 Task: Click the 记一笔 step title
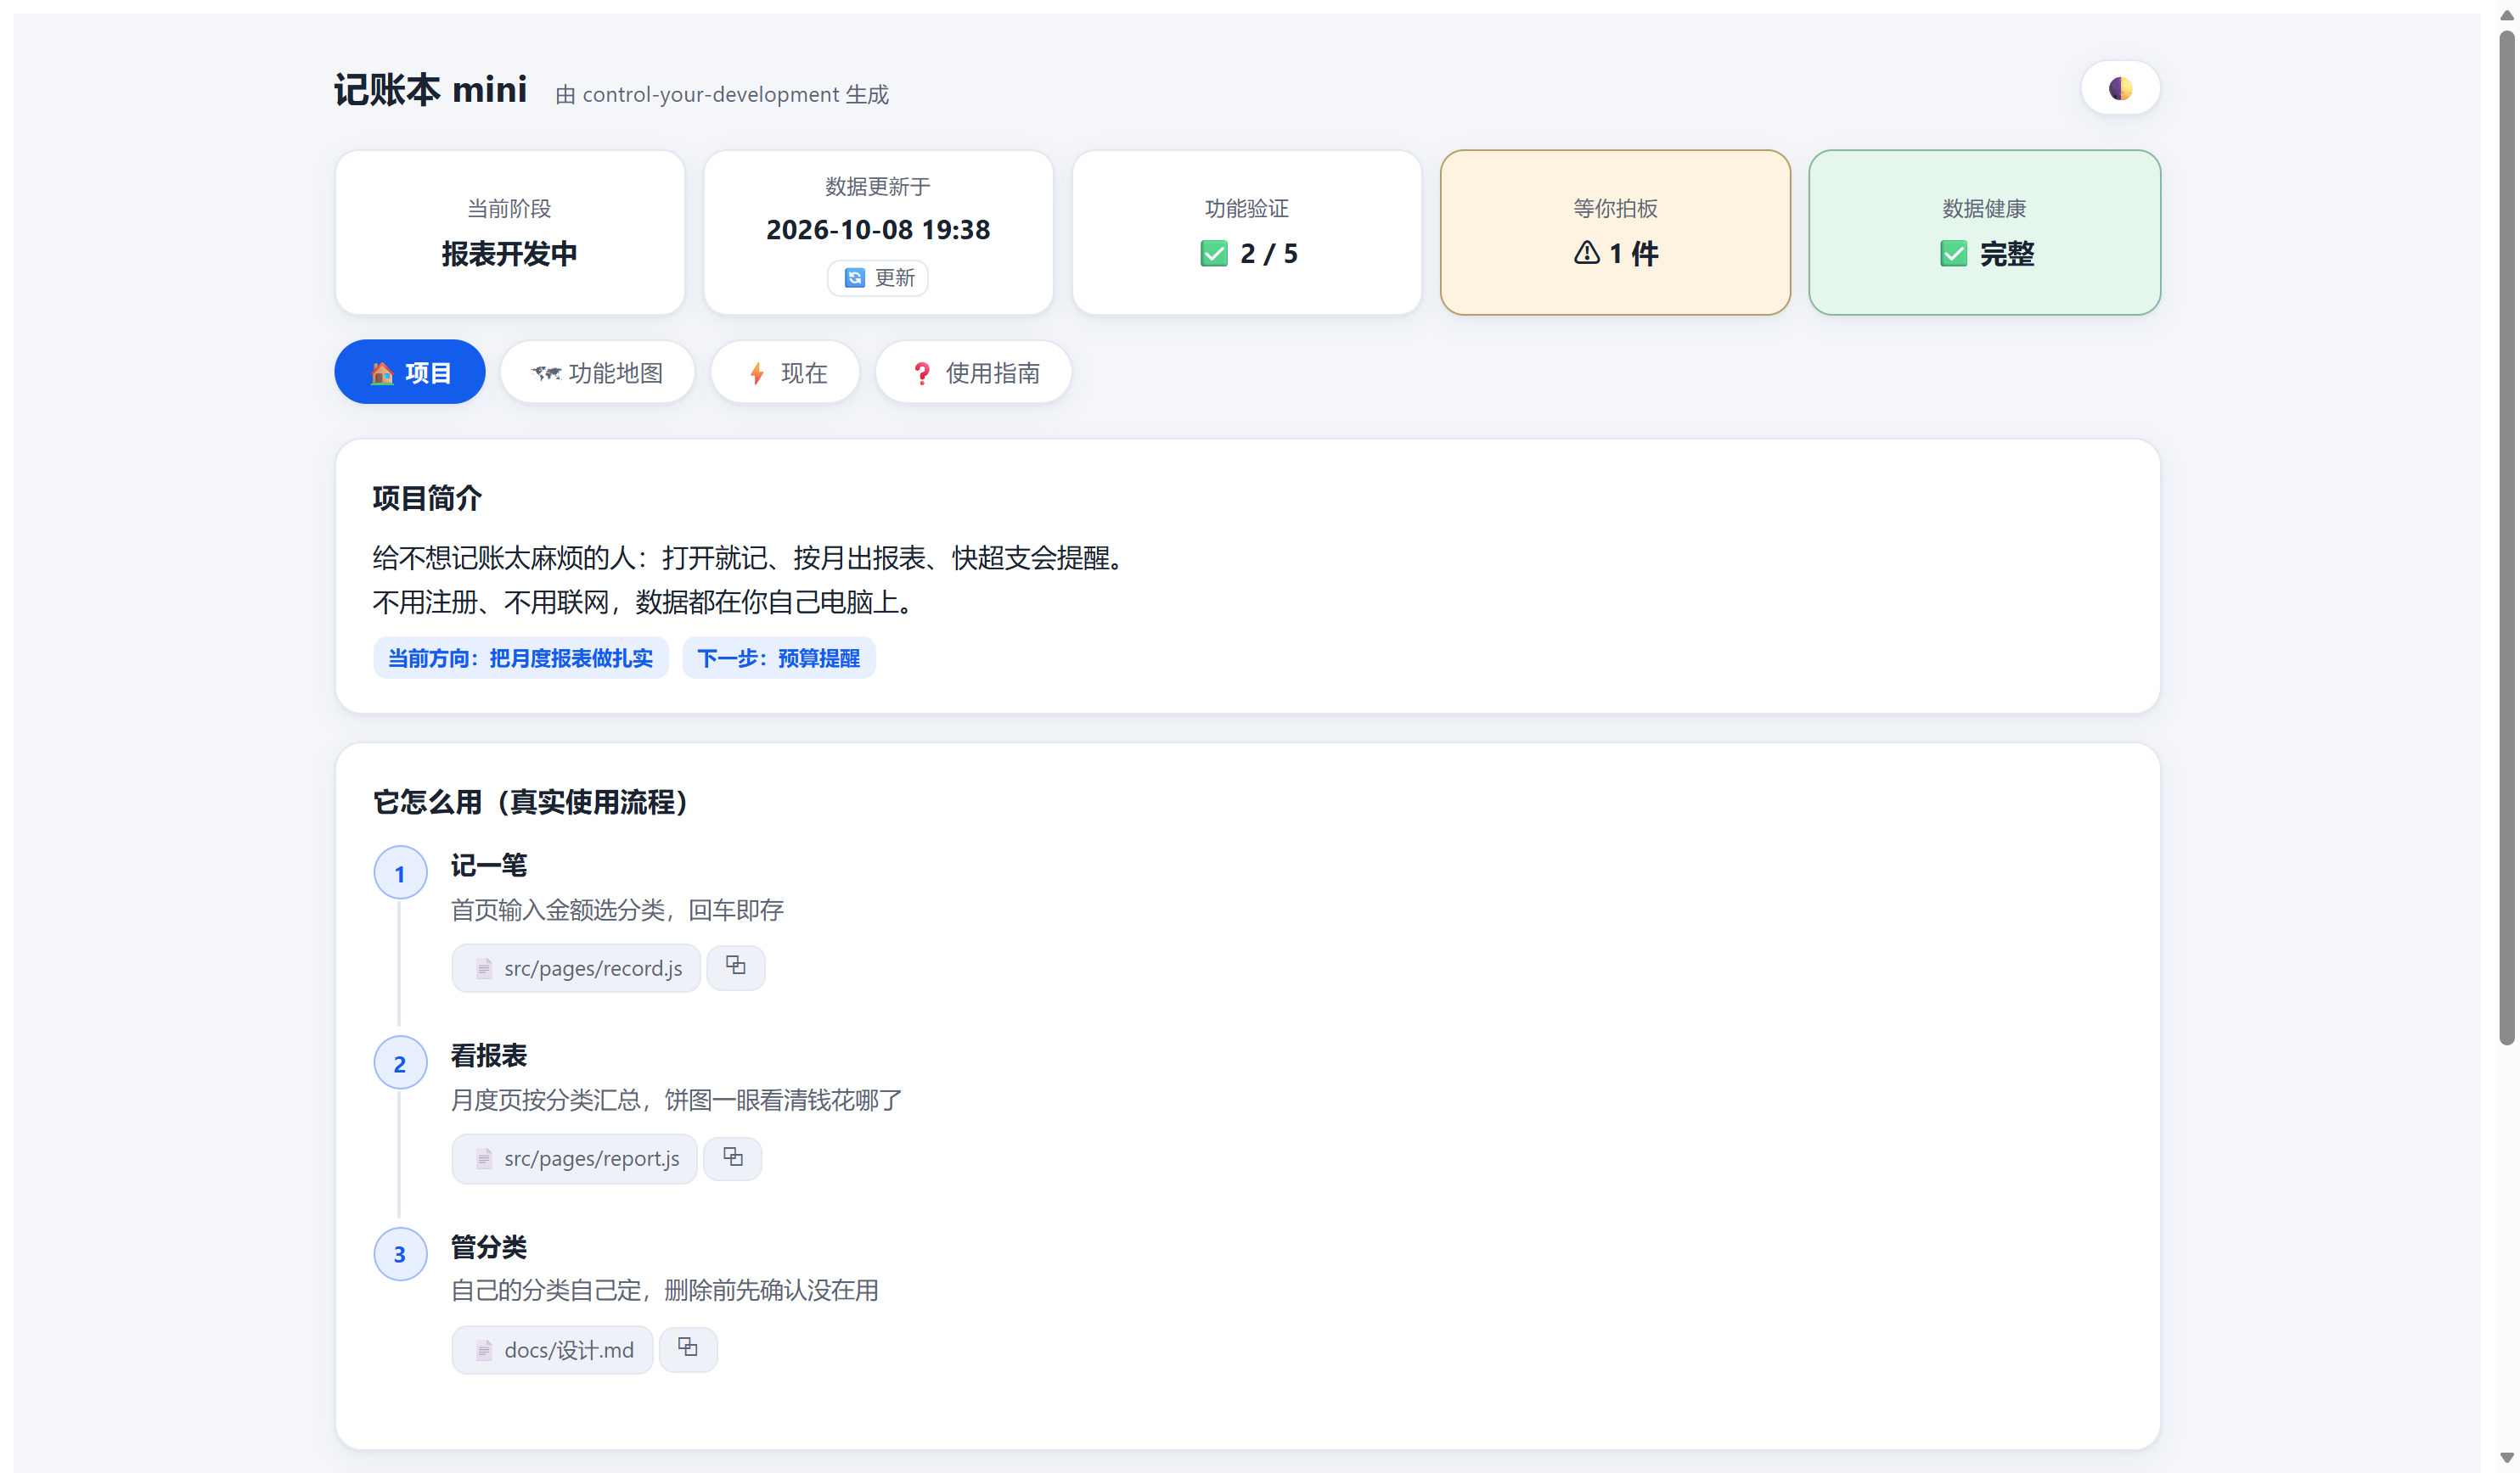(489, 865)
